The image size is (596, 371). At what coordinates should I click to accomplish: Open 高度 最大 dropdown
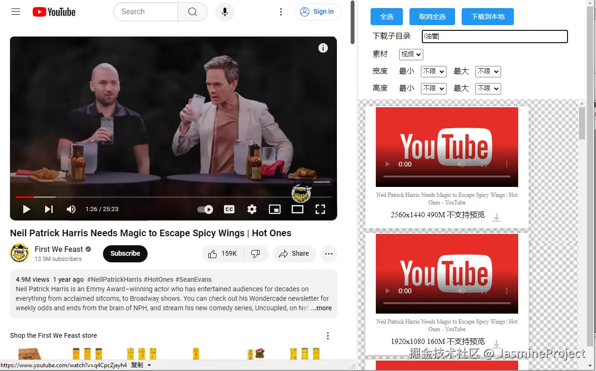pyautogui.click(x=488, y=89)
